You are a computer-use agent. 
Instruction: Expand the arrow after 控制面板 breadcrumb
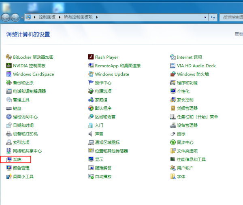(x=60, y=17)
